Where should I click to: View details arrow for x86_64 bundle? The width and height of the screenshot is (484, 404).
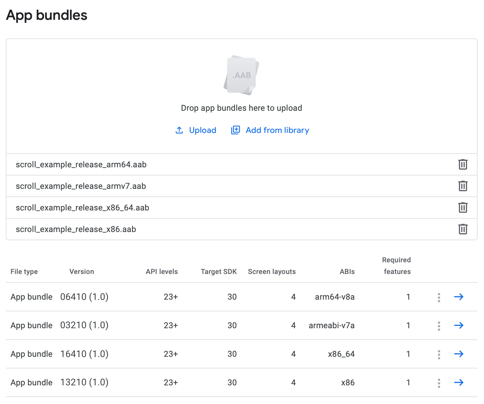pyautogui.click(x=459, y=354)
